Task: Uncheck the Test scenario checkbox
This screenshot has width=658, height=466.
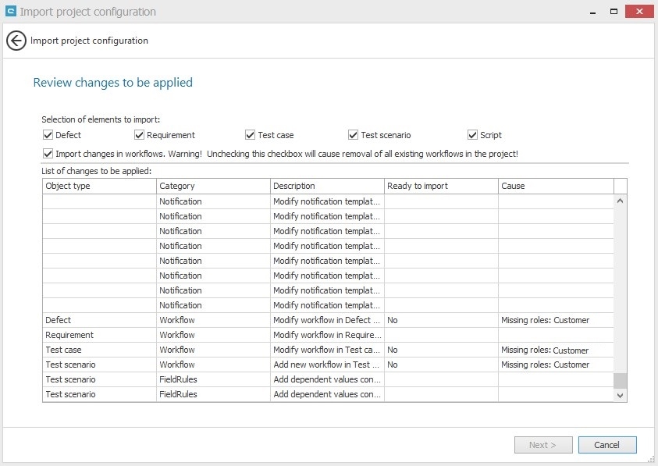Action: (x=354, y=135)
